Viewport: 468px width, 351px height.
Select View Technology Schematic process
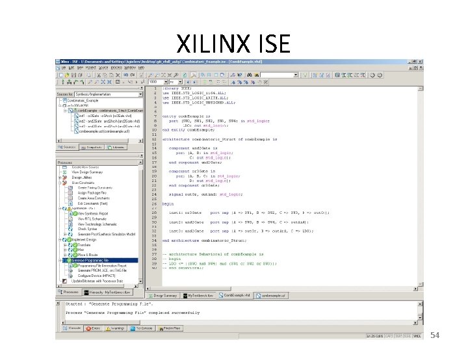click(x=97, y=224)
